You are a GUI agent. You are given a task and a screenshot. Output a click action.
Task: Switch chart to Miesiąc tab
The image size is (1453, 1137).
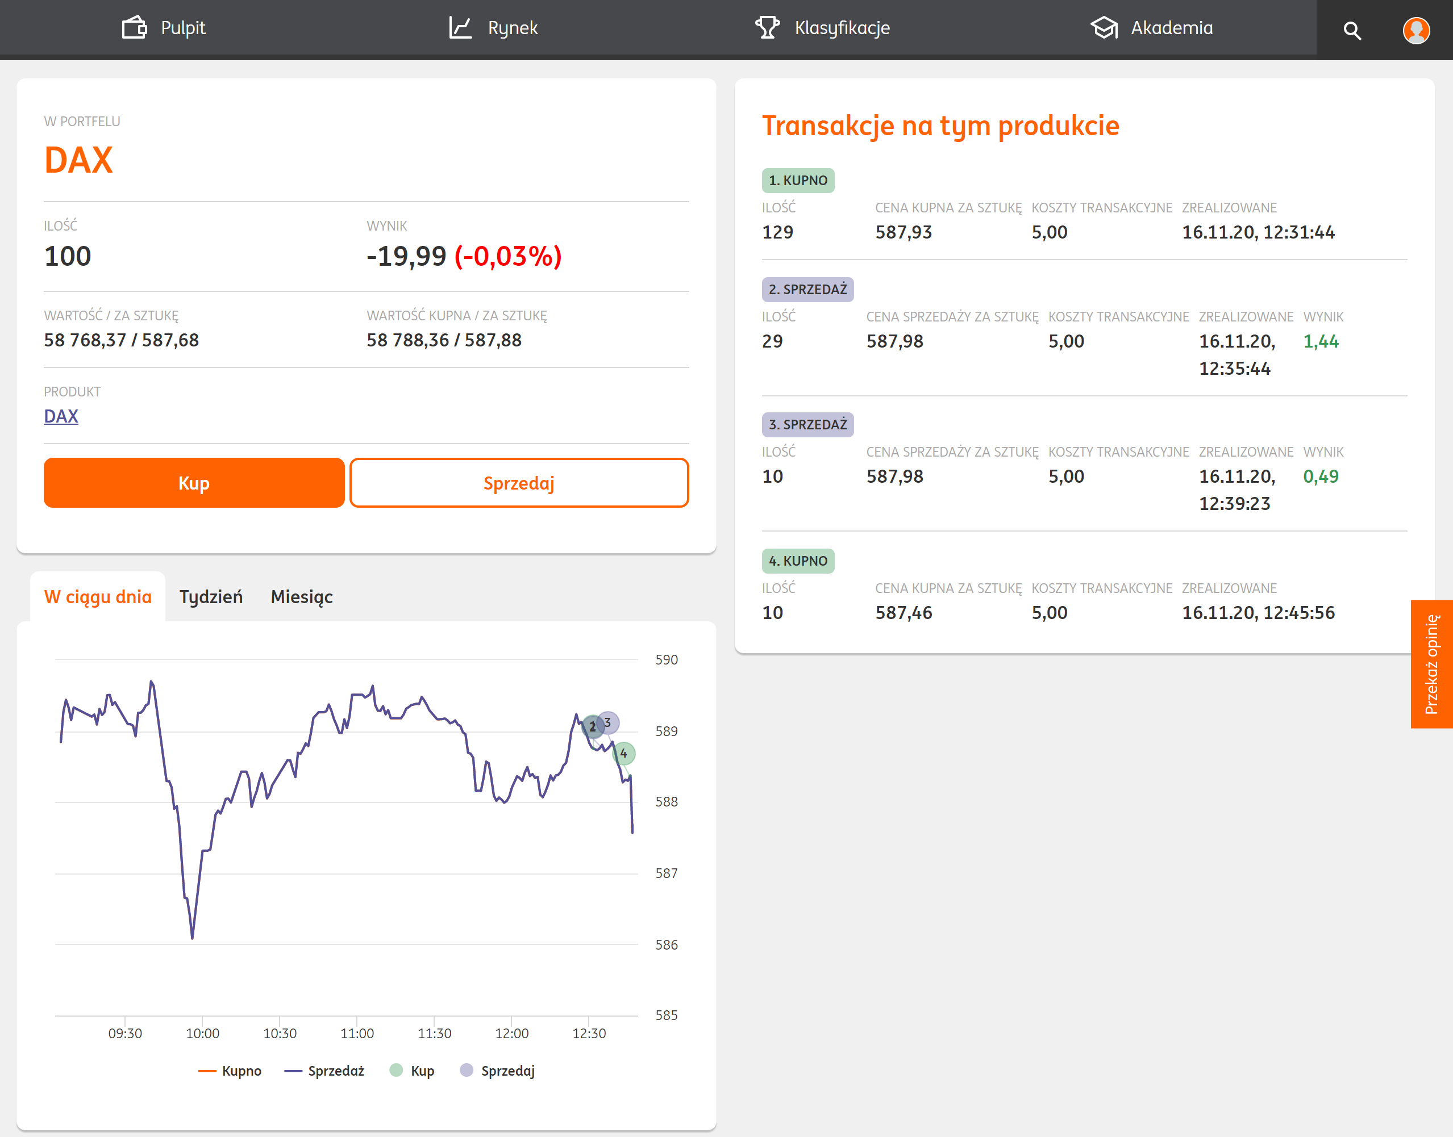point(302,596)
